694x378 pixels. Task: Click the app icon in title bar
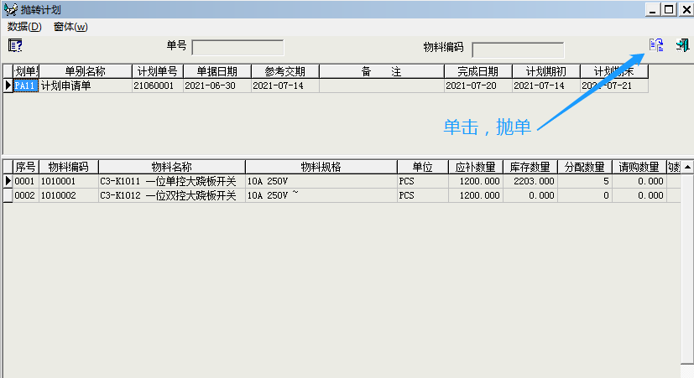pyautogui.click(x=9, y=9)
